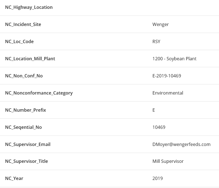Viewport: 219px width, 188px height.
Task: Select the NC_Seqential_No label
Action: tap(23, 127)
